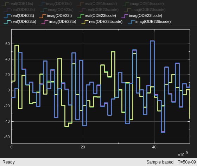197x166 pixels.
Task: Show the real(ODE15scode) signal
Action: [97, 4]
